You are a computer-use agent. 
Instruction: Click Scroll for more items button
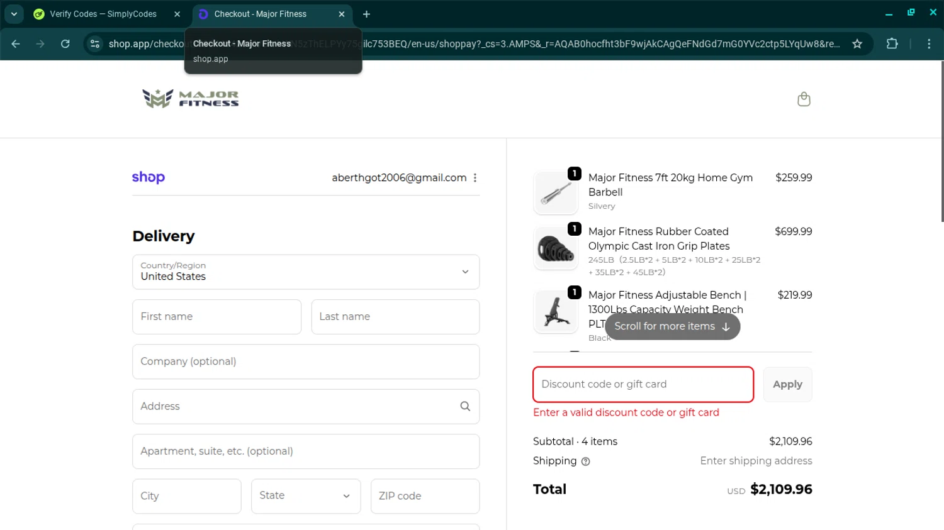pos(672,326)
